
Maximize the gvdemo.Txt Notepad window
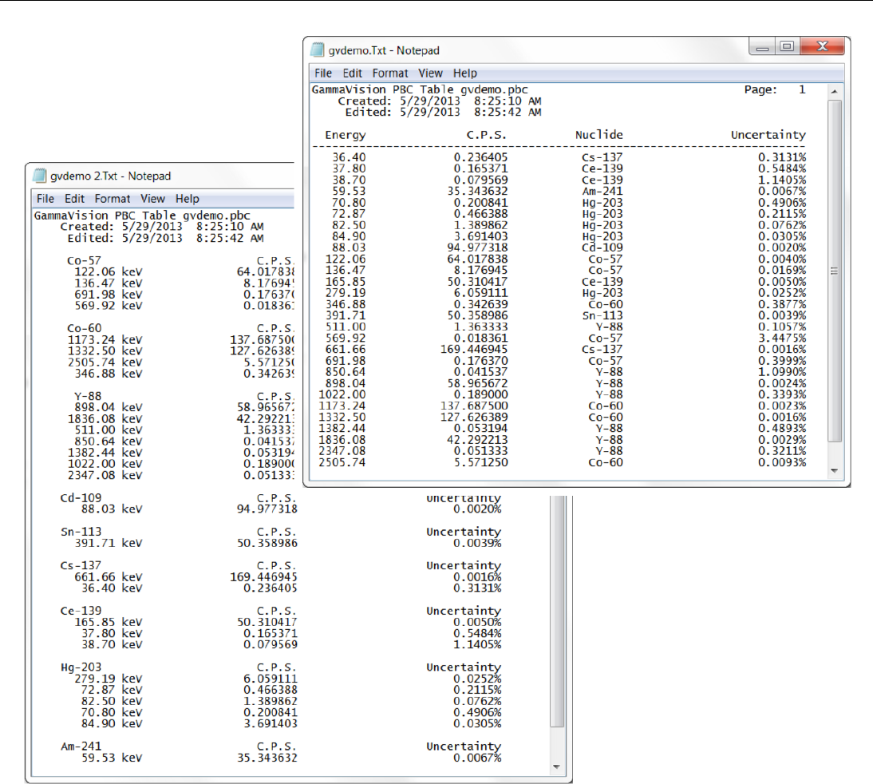pos(787,48)
